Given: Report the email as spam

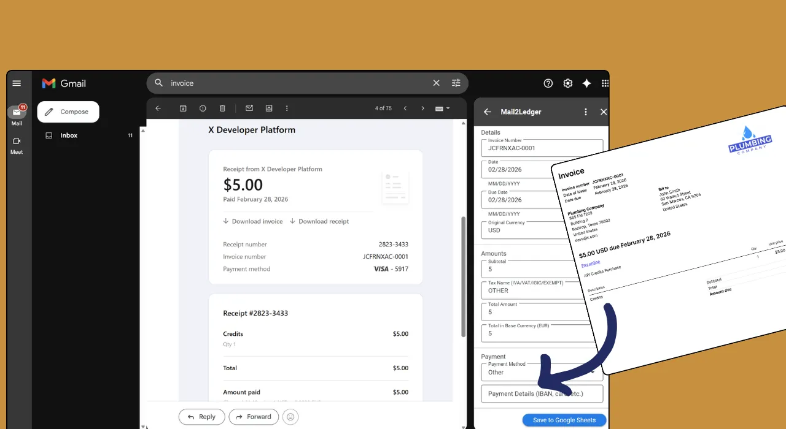Looking at the screenshot, I should (x=203, y=108).
